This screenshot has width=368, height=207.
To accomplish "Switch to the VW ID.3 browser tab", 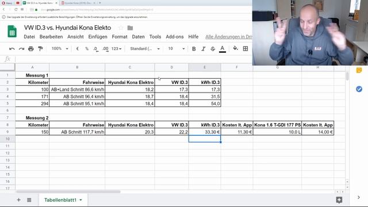I will (x=39, y=3).
